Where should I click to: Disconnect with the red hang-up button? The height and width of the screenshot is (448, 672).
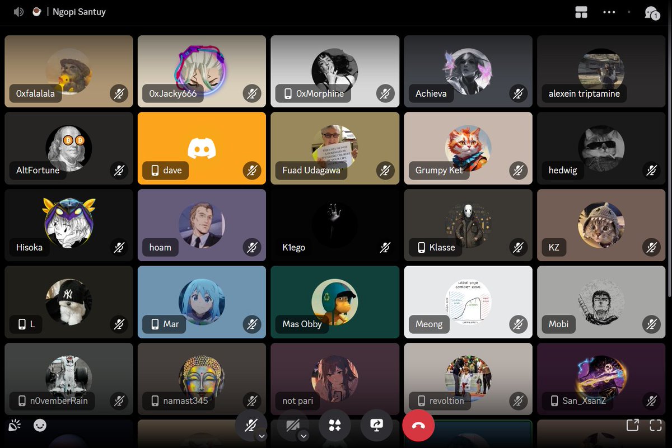[x=418, y=426]
